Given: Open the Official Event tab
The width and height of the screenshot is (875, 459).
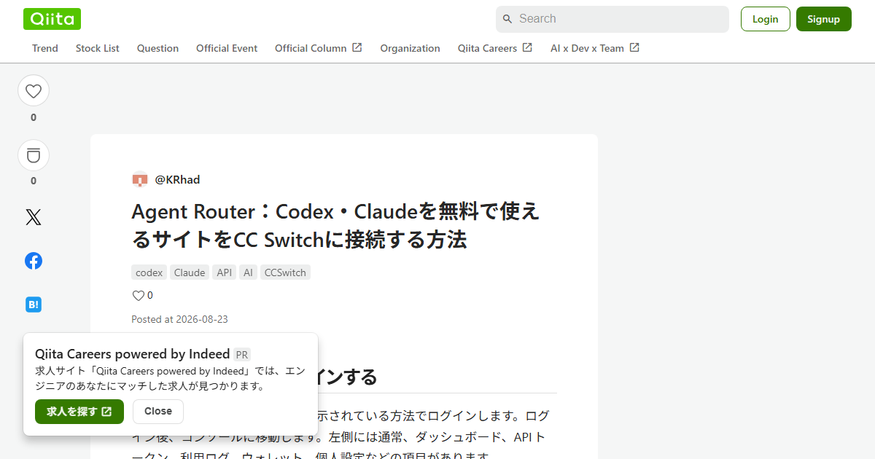Looking at the screenshot, I should [227, 48].
